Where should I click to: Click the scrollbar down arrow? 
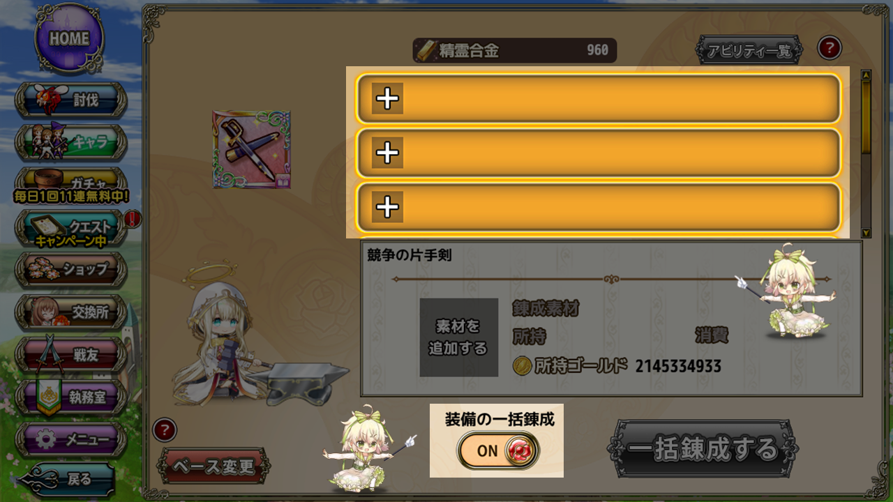[x=866, y=233]
